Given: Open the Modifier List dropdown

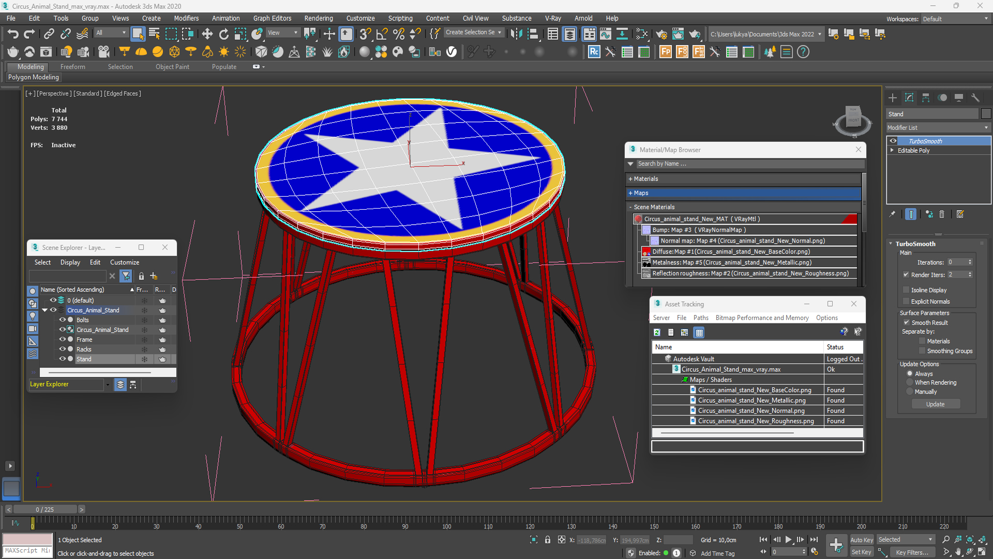Looking at the screenshot, I should click(938, 127).
